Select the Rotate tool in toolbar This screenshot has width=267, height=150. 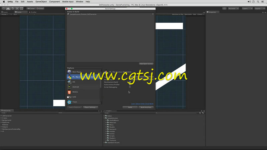pyautogui.click(x=13, y=9)
